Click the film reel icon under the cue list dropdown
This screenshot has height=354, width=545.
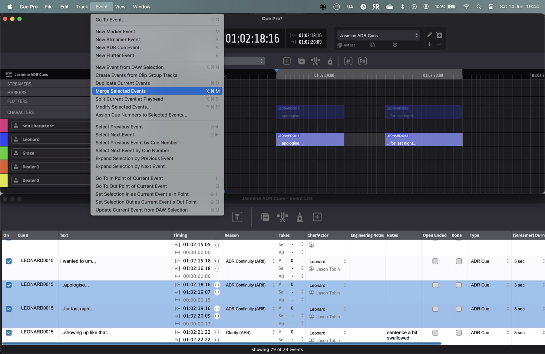395,45
